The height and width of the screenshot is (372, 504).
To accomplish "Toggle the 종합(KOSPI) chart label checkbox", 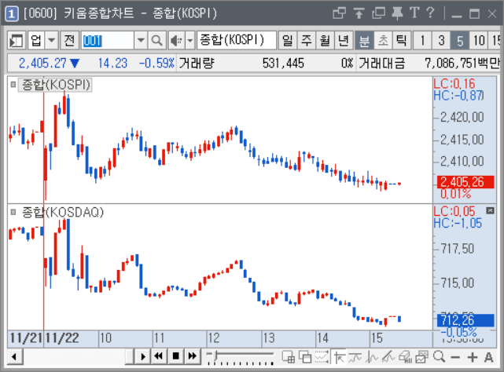I will click(13, 85).
